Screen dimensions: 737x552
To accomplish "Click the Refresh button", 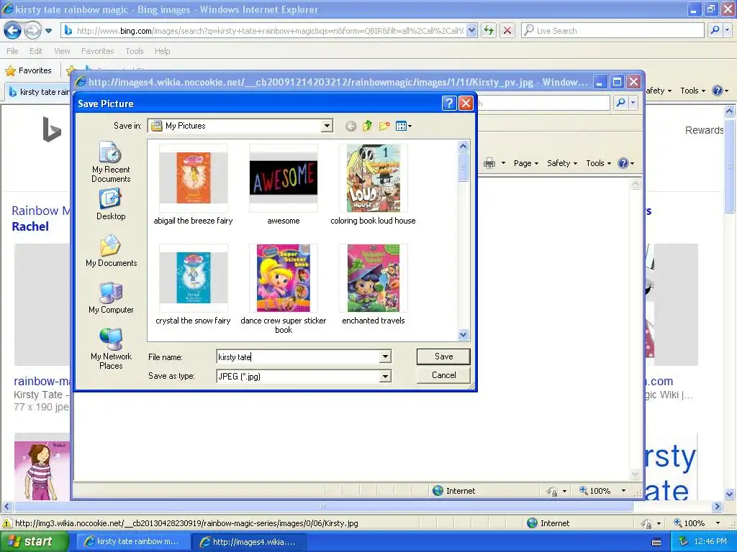I will pyautogui.click(x=489, y=31).
